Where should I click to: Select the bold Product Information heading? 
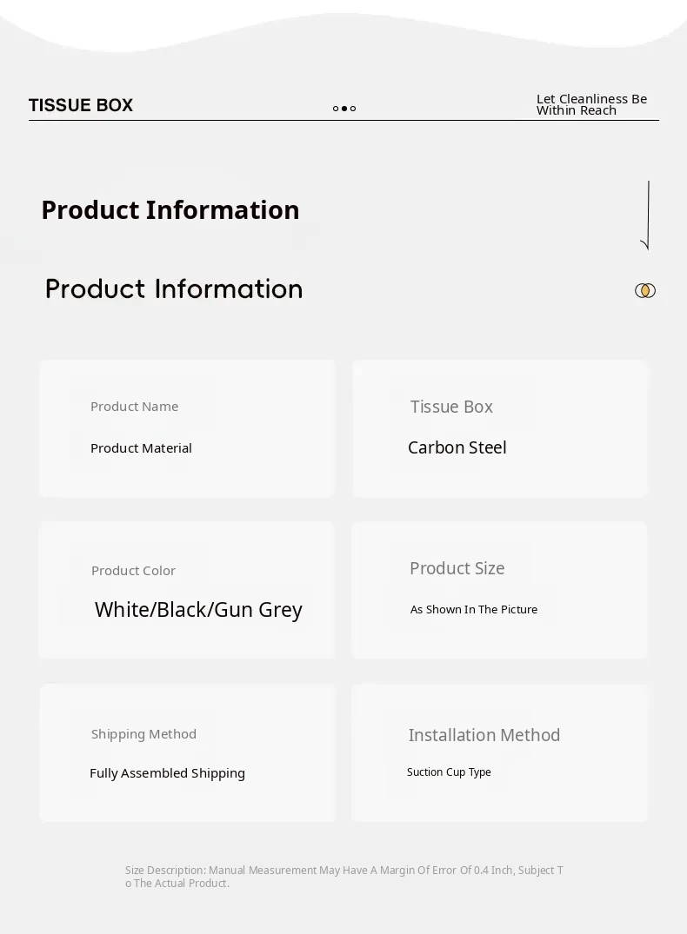pos(170,210)
